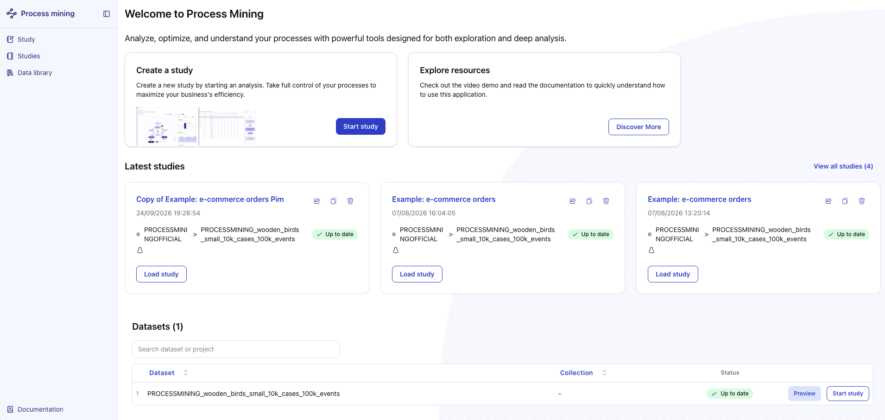
Task: Load the study dated 07/08/2026 13:20:14
Action: [x=673, y=274]
